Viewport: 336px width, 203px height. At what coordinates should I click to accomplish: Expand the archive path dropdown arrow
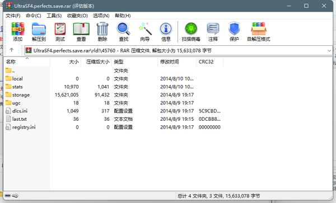tap(329, 51)
